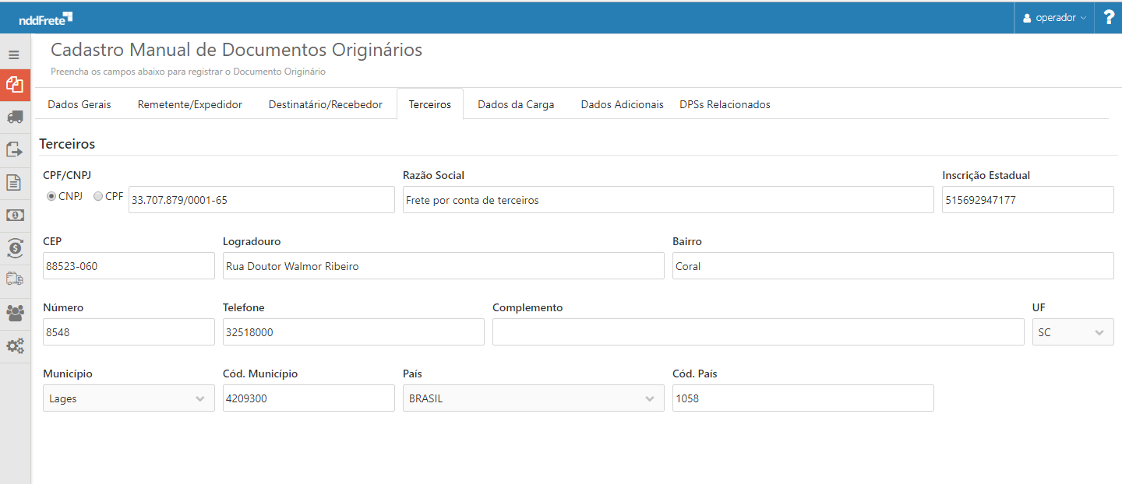Click the empty Complemento input field
The width and height of the screenshot is (1122, 484).
[x=758, y=332]
